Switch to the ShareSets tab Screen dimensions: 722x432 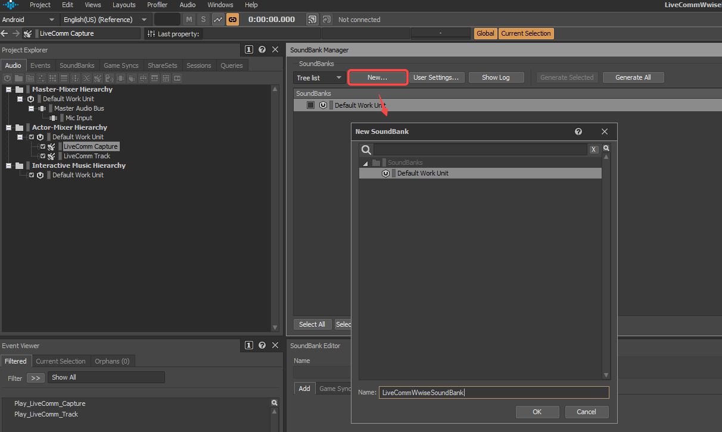point(163,65)
